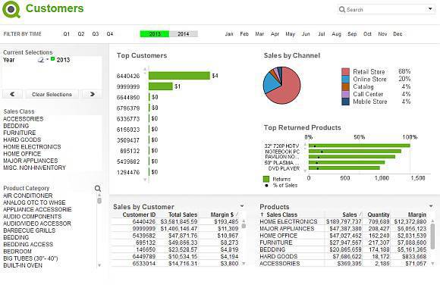The image size is (440, 285).
Task: Open the search box dropdown arrow
Action: (x=430, y=9)
